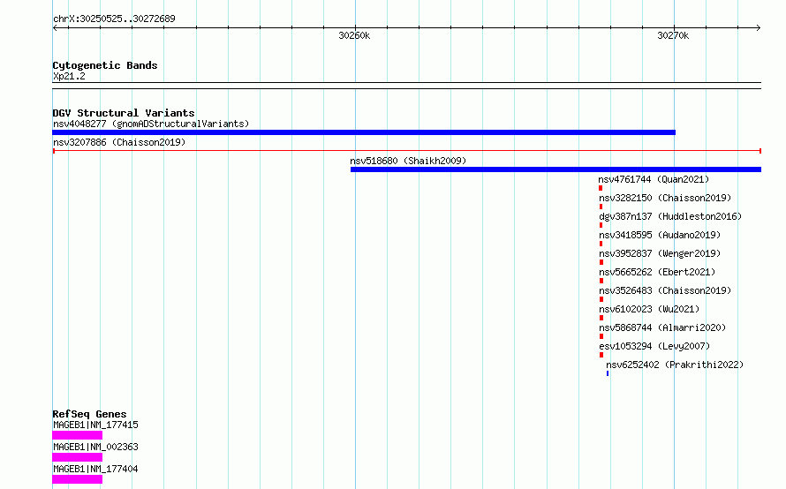Select the red marker under nsv3282150
The width and height of the screenshot is (786, 489).
point(601,207)
